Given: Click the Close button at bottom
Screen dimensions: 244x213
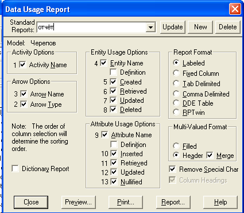Looking at the screenshot, I should [31, 202].
